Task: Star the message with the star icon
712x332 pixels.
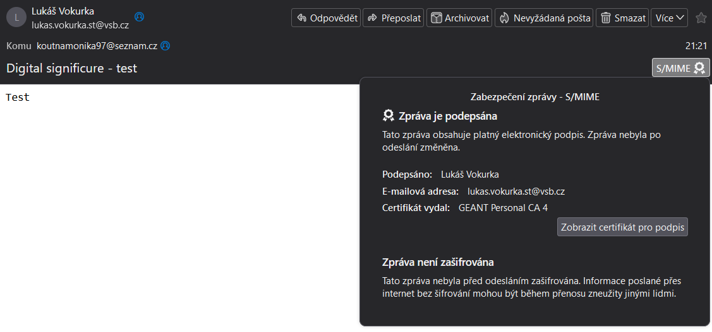Action: (x=701, y=18)
